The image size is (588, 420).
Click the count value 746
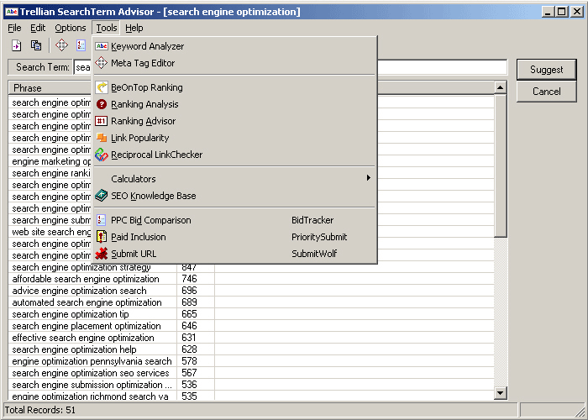189,279
